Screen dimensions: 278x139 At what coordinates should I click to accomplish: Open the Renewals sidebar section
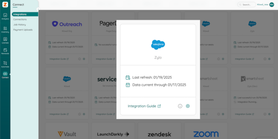pos(5,51)
